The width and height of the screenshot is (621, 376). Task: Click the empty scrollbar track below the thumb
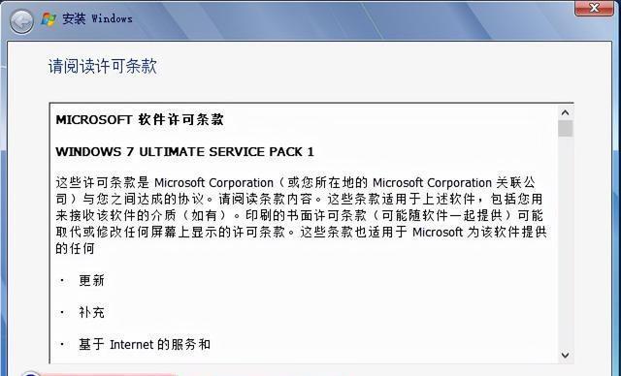pos(565,242)
